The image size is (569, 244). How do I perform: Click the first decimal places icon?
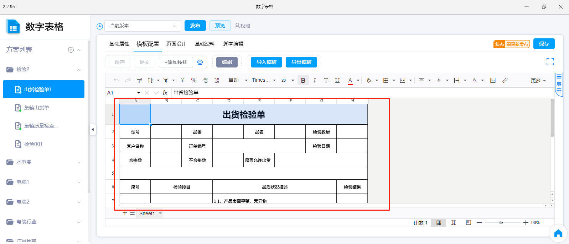(x=205, y=80)
